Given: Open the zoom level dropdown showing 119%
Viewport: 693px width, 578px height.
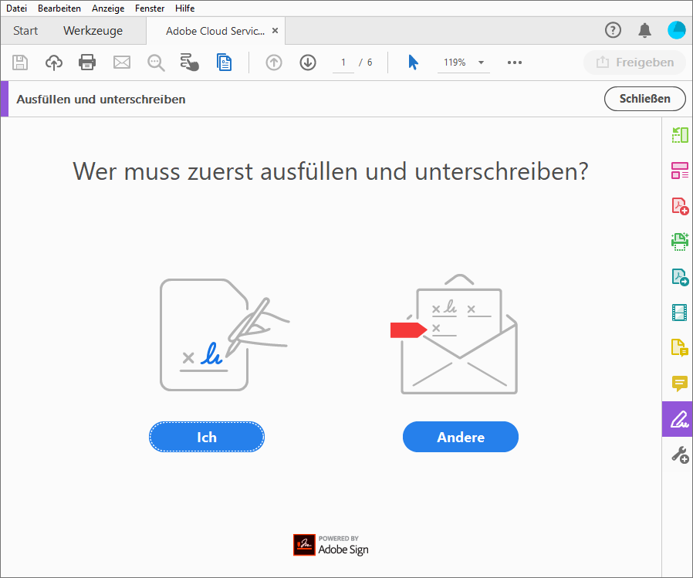Looking at the screenshot, I should point(463,63).
